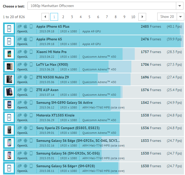The width and height of the screenshot is (185, 175).
Task: Click Android icon in Xiaomi MI Note Pro row
Action: click(25, 52)
